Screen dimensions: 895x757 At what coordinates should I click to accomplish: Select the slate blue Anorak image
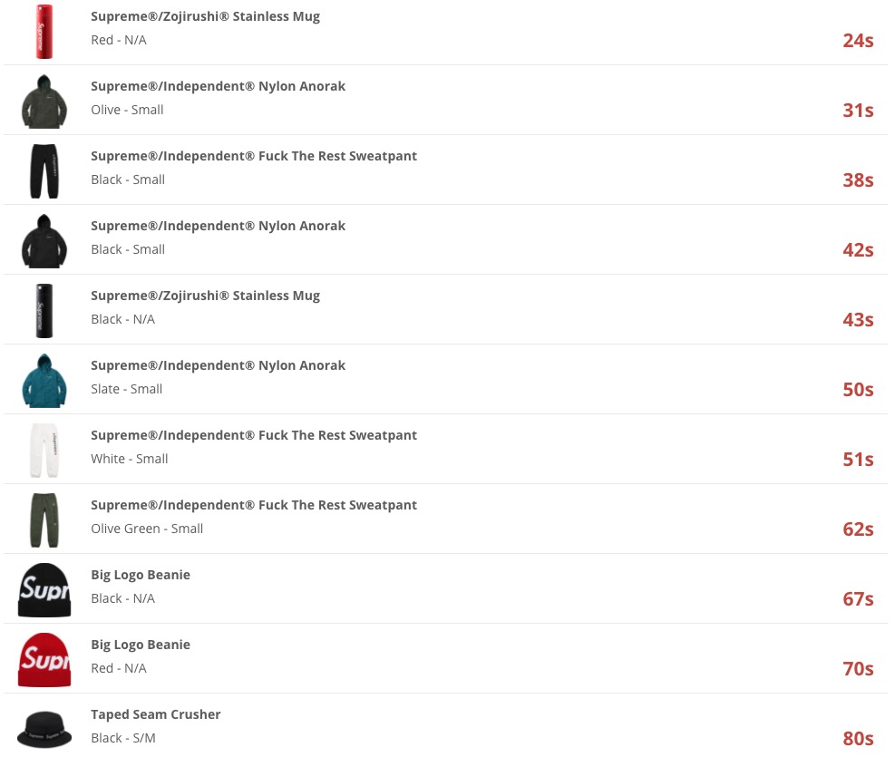point(44,381)
